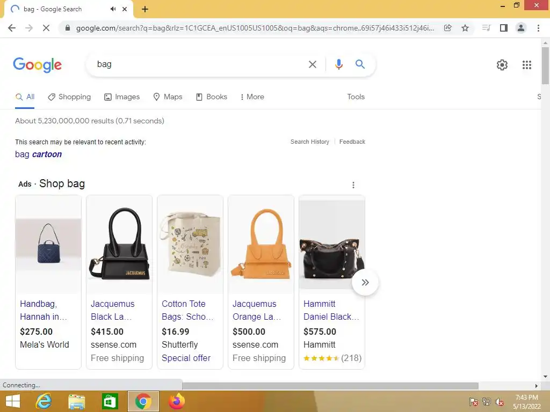550x412 pixels.
Task: Open the Hammitt Daniel Black product link
Action: 331,311
